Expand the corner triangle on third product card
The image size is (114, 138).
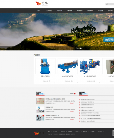pyautogui.click(x=99, y=83)
